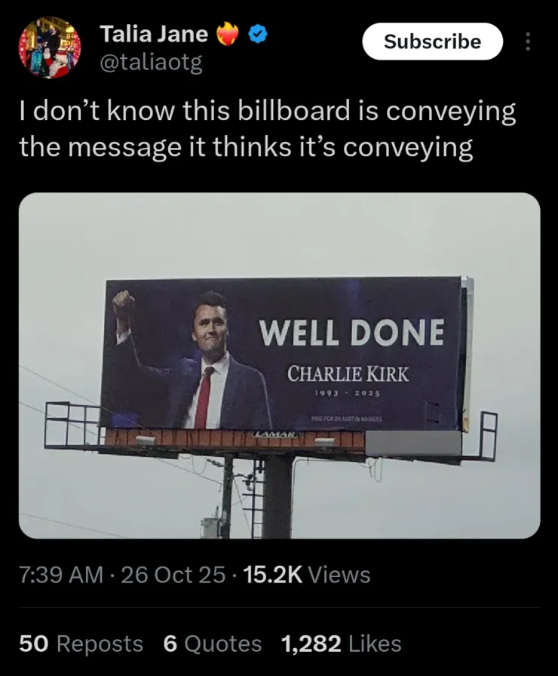Click the red tie in the billboard photo
Viewport: 558px width, 676px height.
pyautogui.click(x=204, y=396)
